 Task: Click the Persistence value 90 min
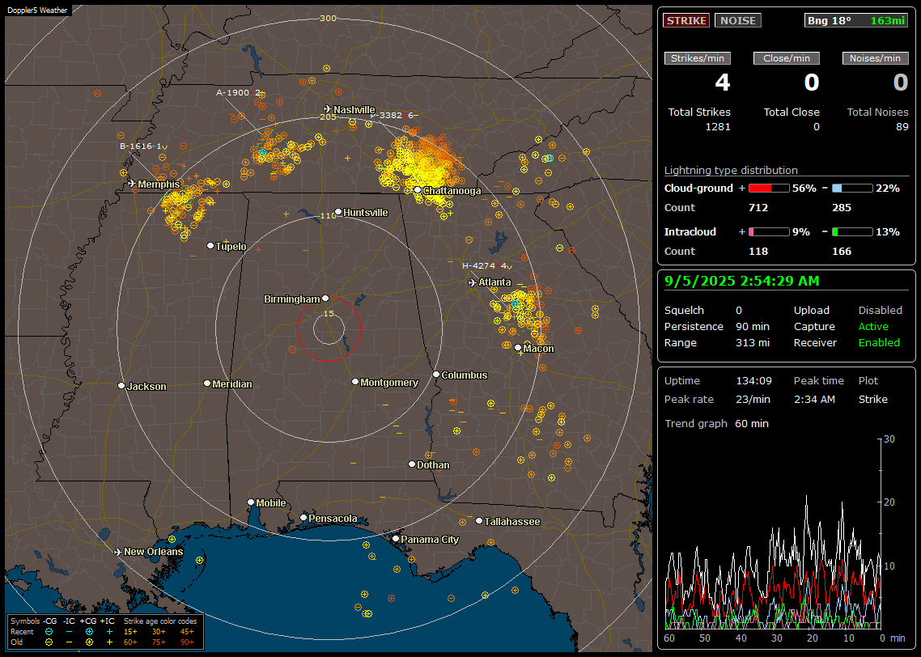(x=753, y=326)
